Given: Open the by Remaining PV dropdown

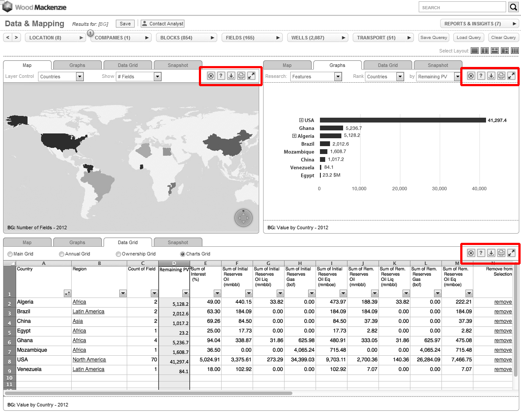Looking at the screenshot, I should coord(438,77).
